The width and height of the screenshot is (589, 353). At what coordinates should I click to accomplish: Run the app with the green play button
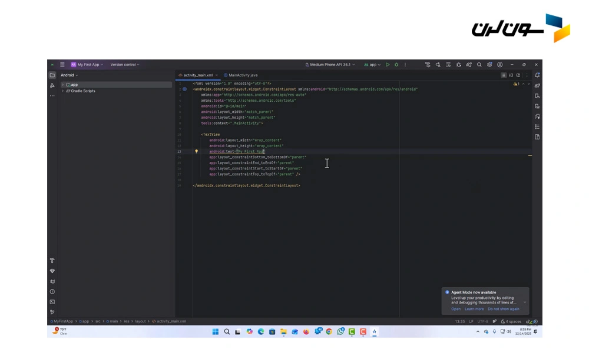pos(388,65)
